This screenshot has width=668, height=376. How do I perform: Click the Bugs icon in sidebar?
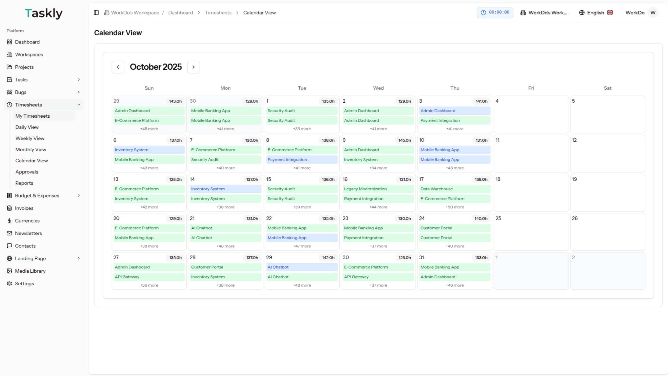(10, 92)
